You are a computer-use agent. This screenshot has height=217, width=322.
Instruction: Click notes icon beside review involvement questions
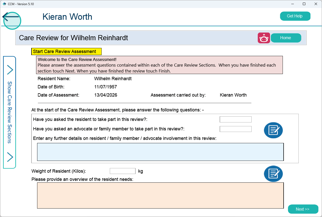pos(273,130)
